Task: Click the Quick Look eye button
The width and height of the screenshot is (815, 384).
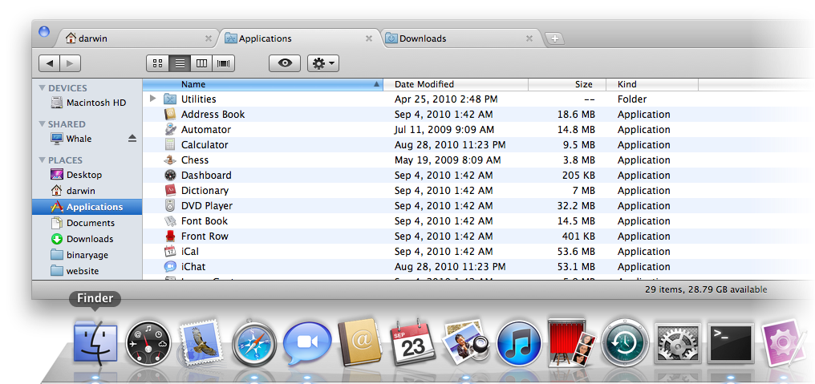Action: point(284,63)
